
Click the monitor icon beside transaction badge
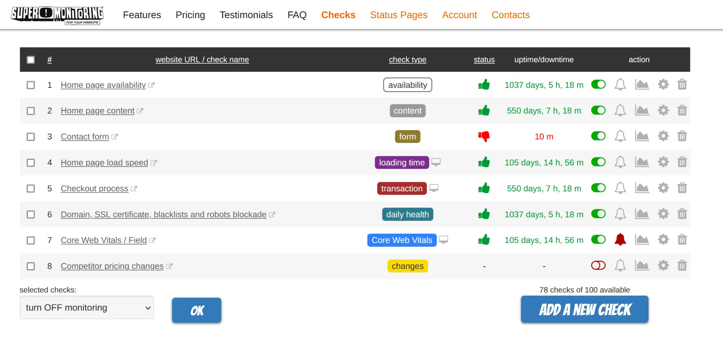click(x=434, y=188)
